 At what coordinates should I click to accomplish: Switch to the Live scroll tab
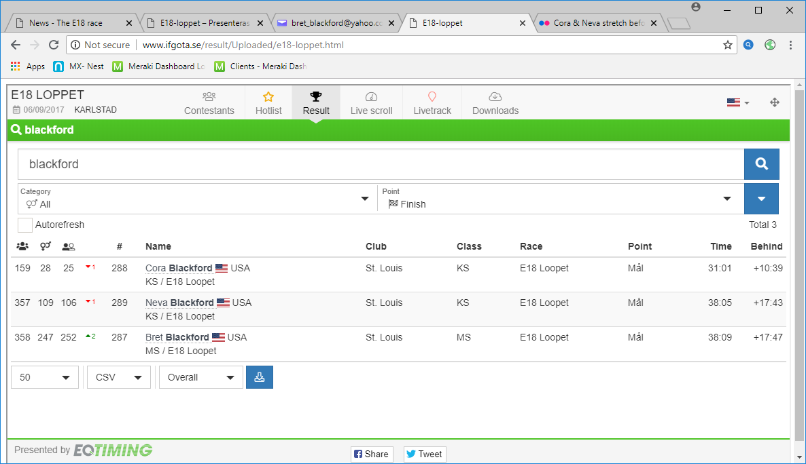371,103
